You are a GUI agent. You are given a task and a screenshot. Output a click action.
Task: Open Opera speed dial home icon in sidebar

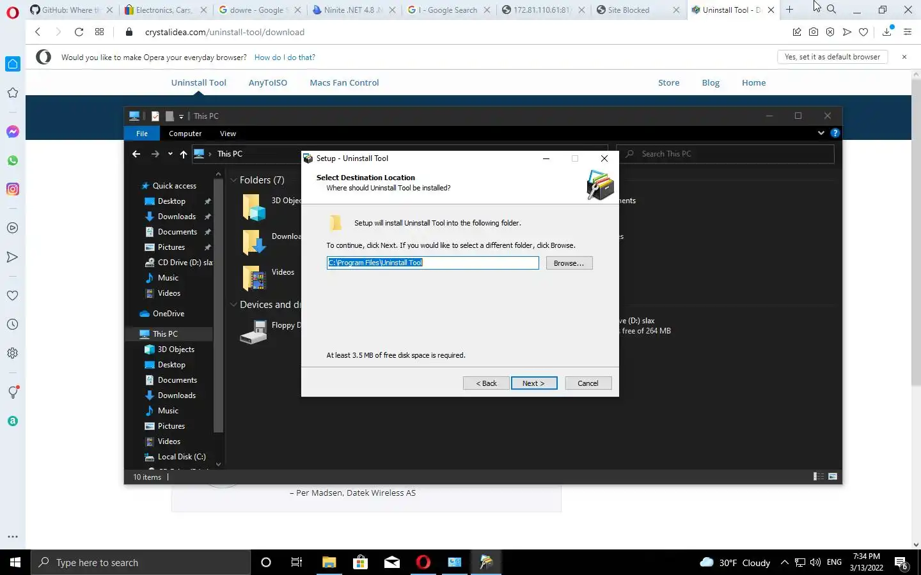point(13,64)
